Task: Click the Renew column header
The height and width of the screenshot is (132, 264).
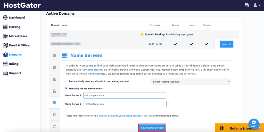Action: pos(175,25)
